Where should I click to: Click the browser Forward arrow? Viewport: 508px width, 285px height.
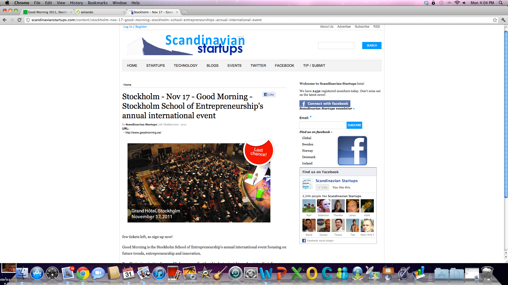pyautogui.click(x=12, y=20)
